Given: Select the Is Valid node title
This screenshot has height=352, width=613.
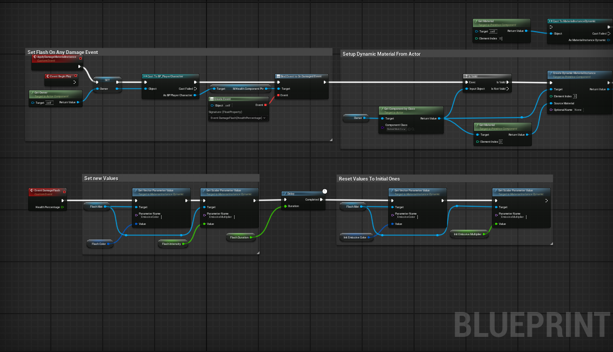Looking at the screenshot, I should [x=473, y=76].
